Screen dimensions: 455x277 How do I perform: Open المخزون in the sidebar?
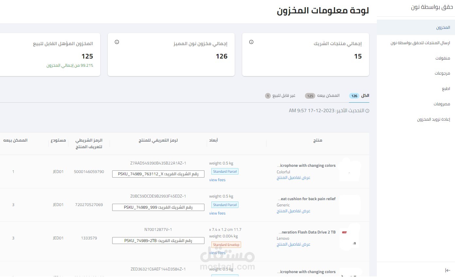click(416, 27)
